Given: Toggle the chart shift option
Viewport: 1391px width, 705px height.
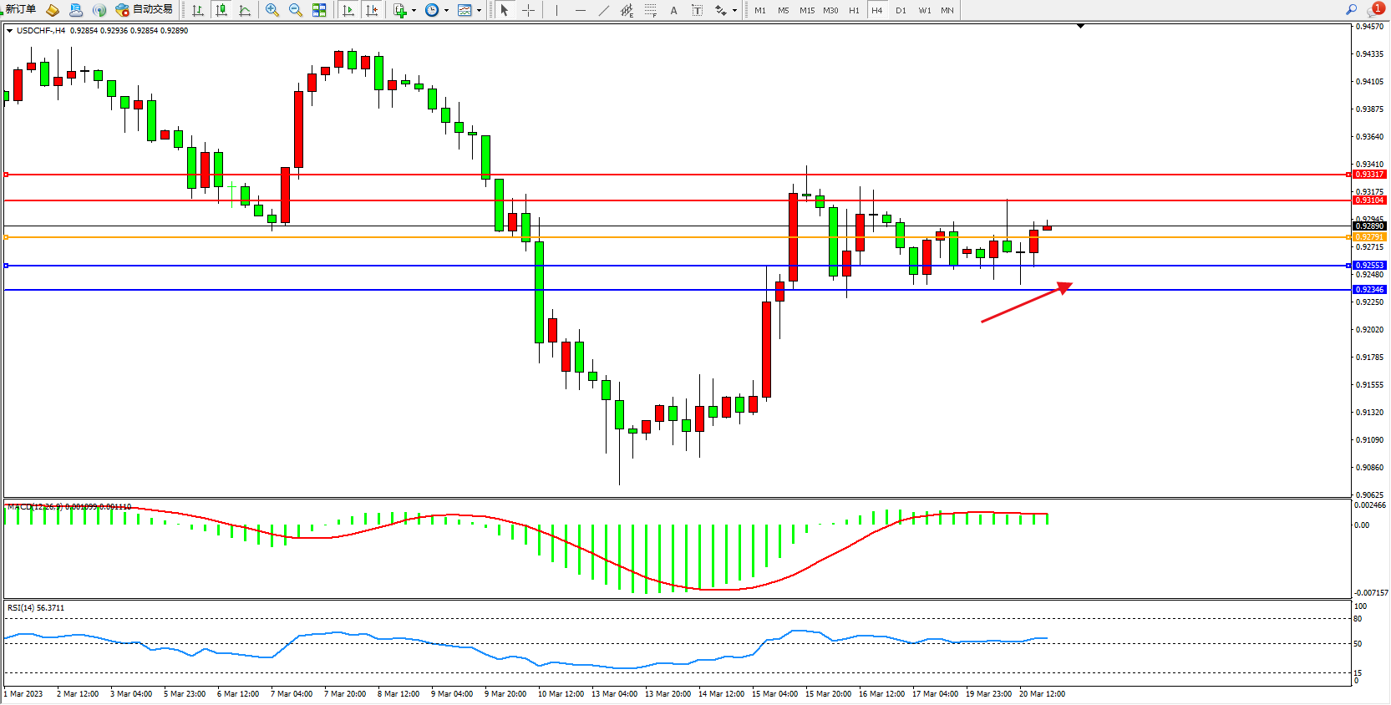Looking at the screenshot, I should (372, 10).
